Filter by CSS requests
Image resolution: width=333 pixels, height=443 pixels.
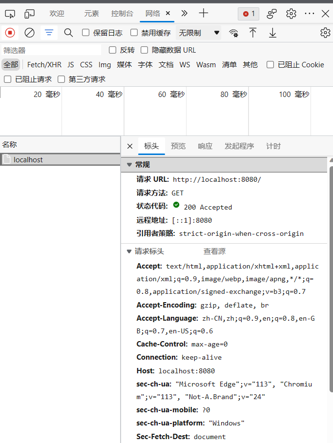[x=86, y=65]
